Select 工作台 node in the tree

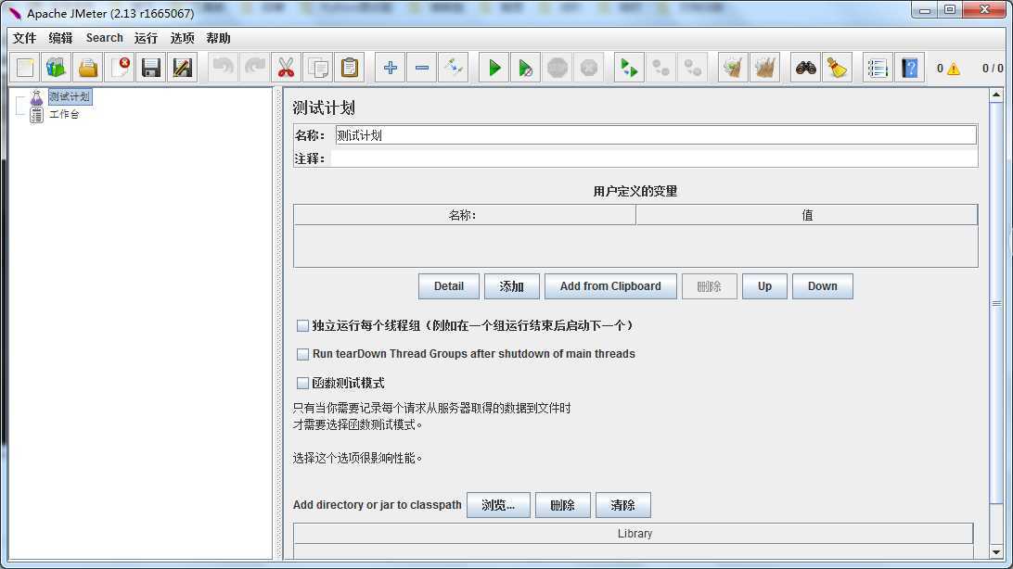(x=64, y=114)
